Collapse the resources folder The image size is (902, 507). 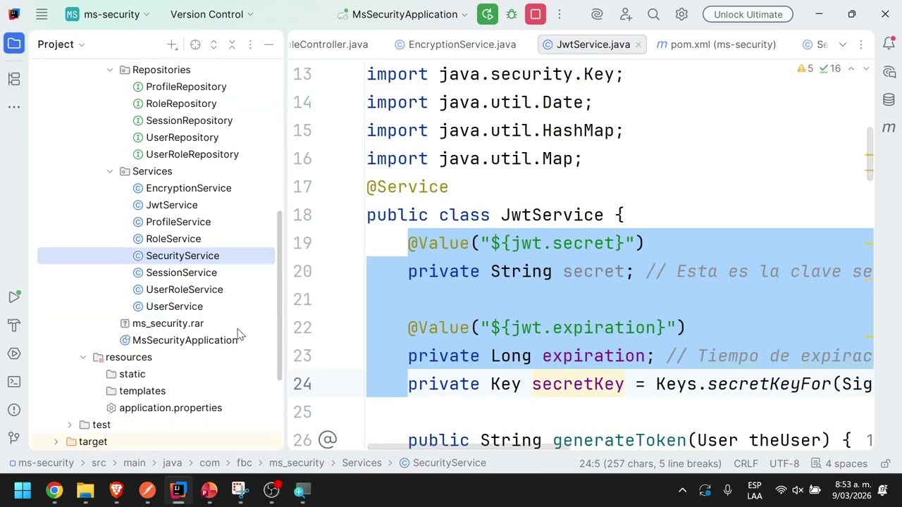tap(83, 357)
